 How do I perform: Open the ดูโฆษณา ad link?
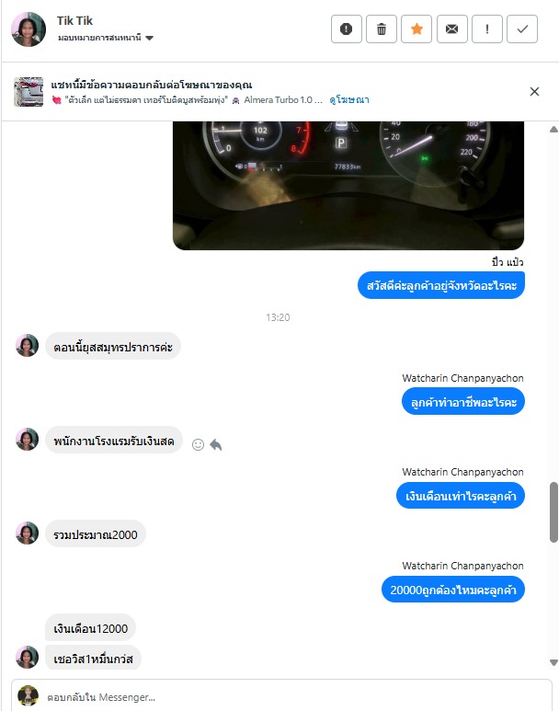[x=349, y=99]
